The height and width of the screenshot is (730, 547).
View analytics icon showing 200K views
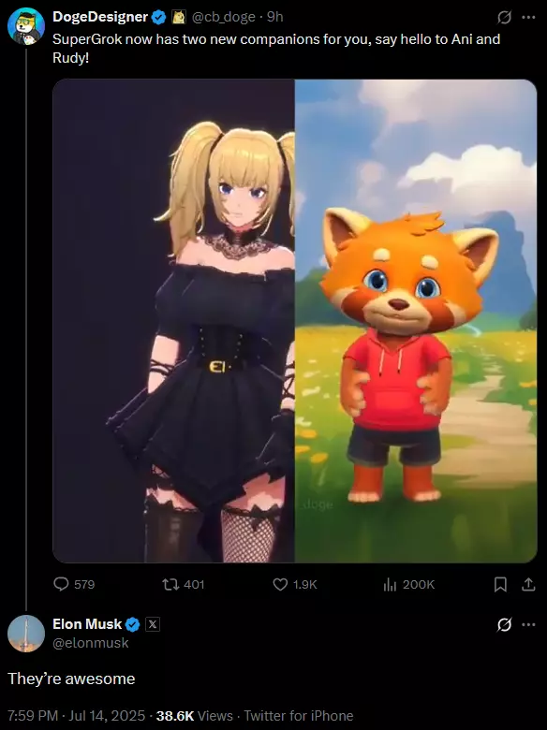click(390, 584)
